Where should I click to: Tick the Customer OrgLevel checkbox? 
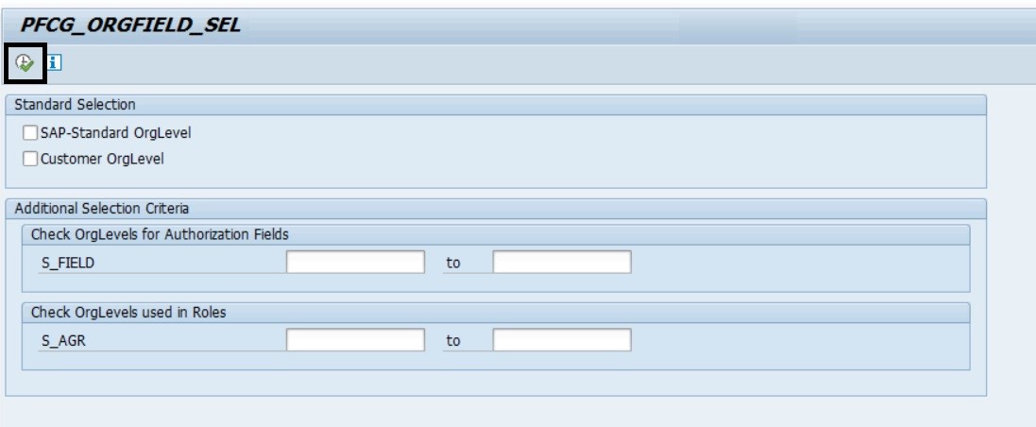point(31,159)
